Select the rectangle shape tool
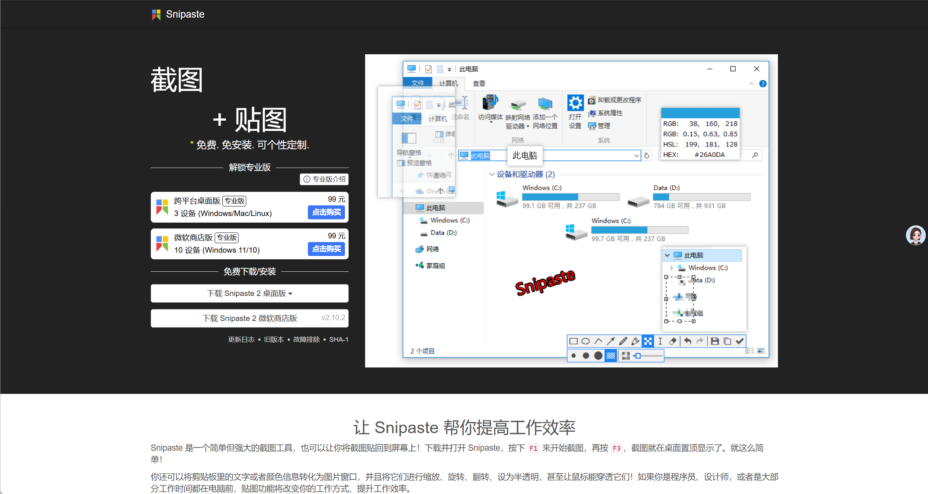 coord(574,341)
